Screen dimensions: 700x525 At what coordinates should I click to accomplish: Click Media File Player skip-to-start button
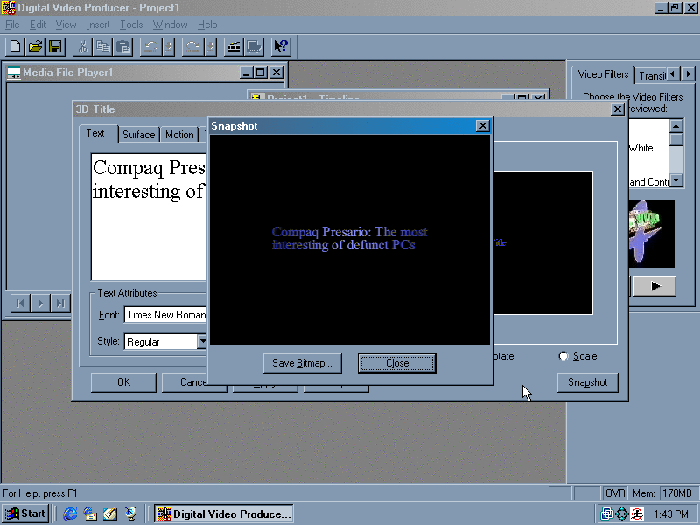pos(20,304)
